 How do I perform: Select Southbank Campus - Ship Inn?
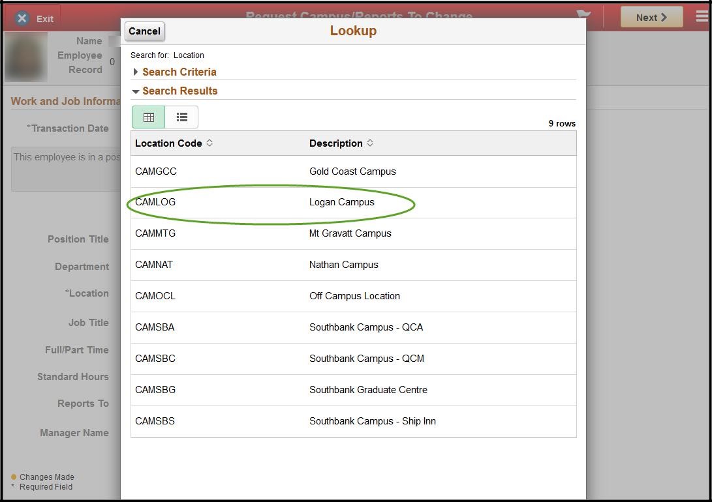coord(373,421)
